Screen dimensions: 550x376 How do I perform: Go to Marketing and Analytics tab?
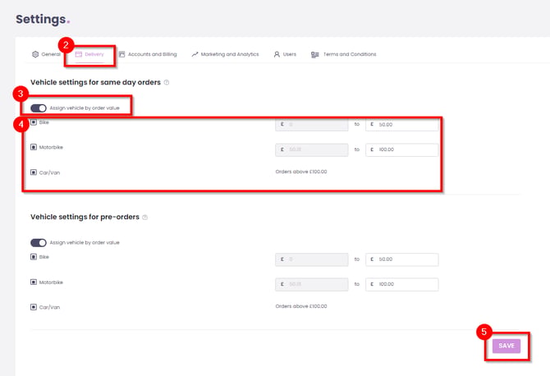(225, 54)
